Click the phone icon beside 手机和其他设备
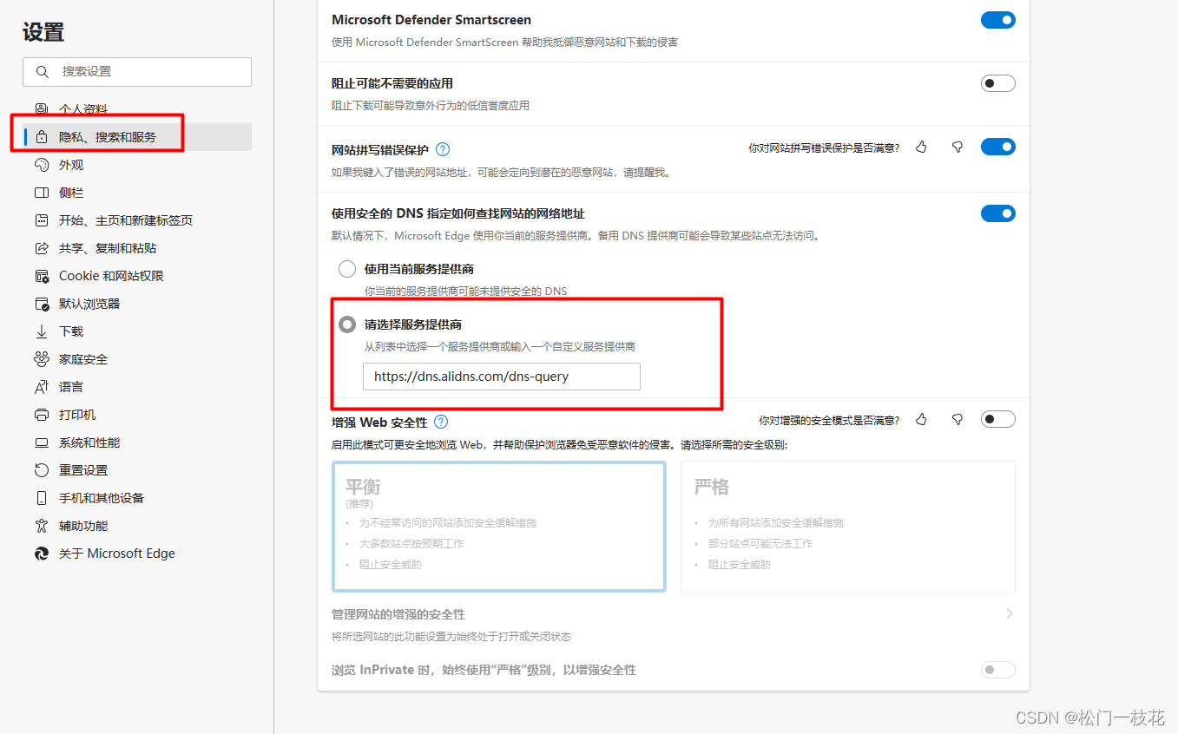Image resolution: width=1178 pixels, height=734 pixels. [x=42, y=498]
